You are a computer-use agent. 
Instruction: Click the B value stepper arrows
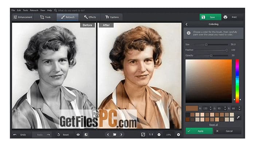coord(239,108)
